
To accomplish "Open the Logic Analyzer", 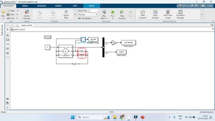I will (155, 14).
